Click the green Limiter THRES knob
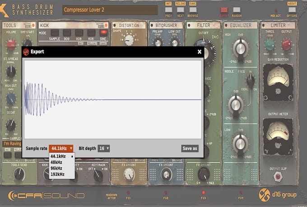Image resolution: width=307 pixels, height=207 pixels. pyautogui.click(x=270, y=45)
